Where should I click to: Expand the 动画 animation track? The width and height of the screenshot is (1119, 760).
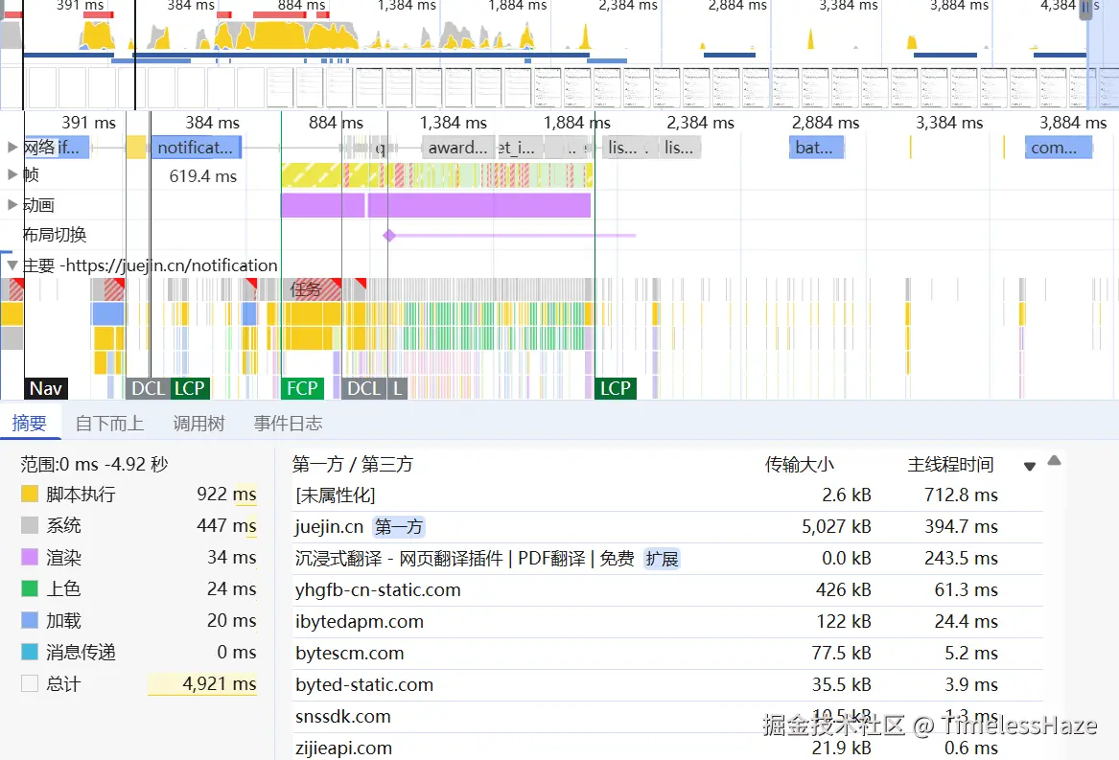coord(12,205)
